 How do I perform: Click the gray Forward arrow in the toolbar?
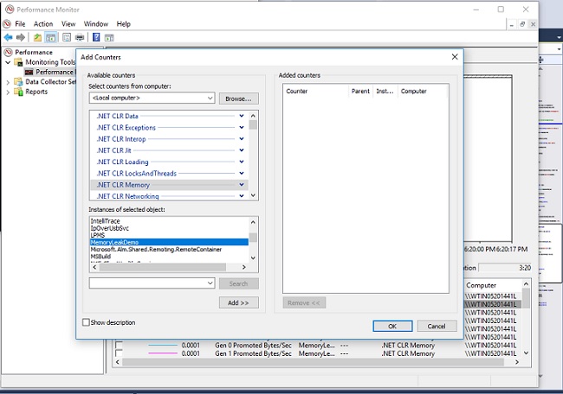(x=21, y=37)
